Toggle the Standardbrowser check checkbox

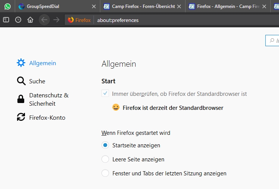coord(105,94)
